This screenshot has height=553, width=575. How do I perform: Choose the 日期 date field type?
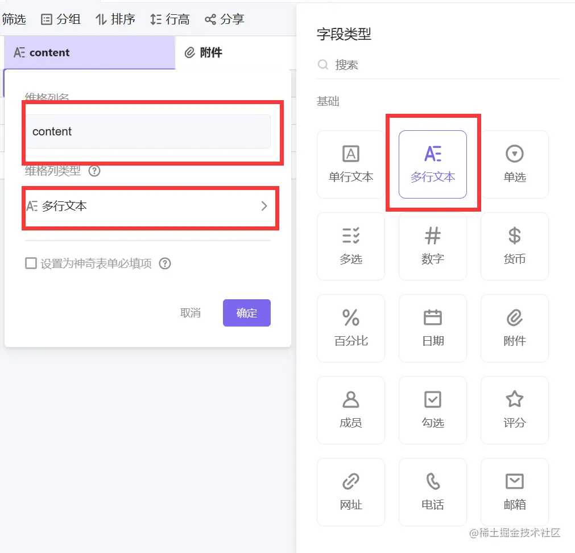[433, 328]
